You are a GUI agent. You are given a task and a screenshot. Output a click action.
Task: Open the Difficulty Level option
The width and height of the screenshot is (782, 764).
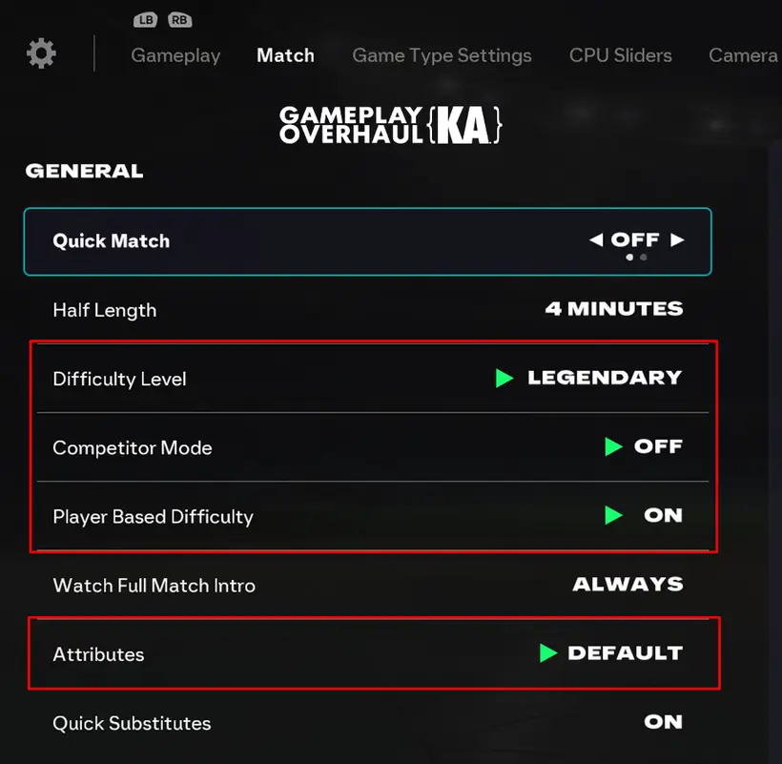(x=119, y=379)
